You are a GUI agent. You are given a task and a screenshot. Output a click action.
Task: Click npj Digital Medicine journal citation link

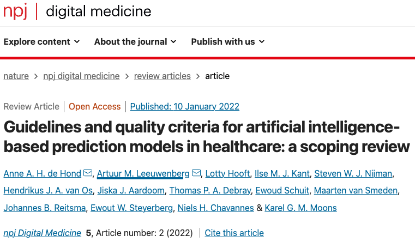42,233
